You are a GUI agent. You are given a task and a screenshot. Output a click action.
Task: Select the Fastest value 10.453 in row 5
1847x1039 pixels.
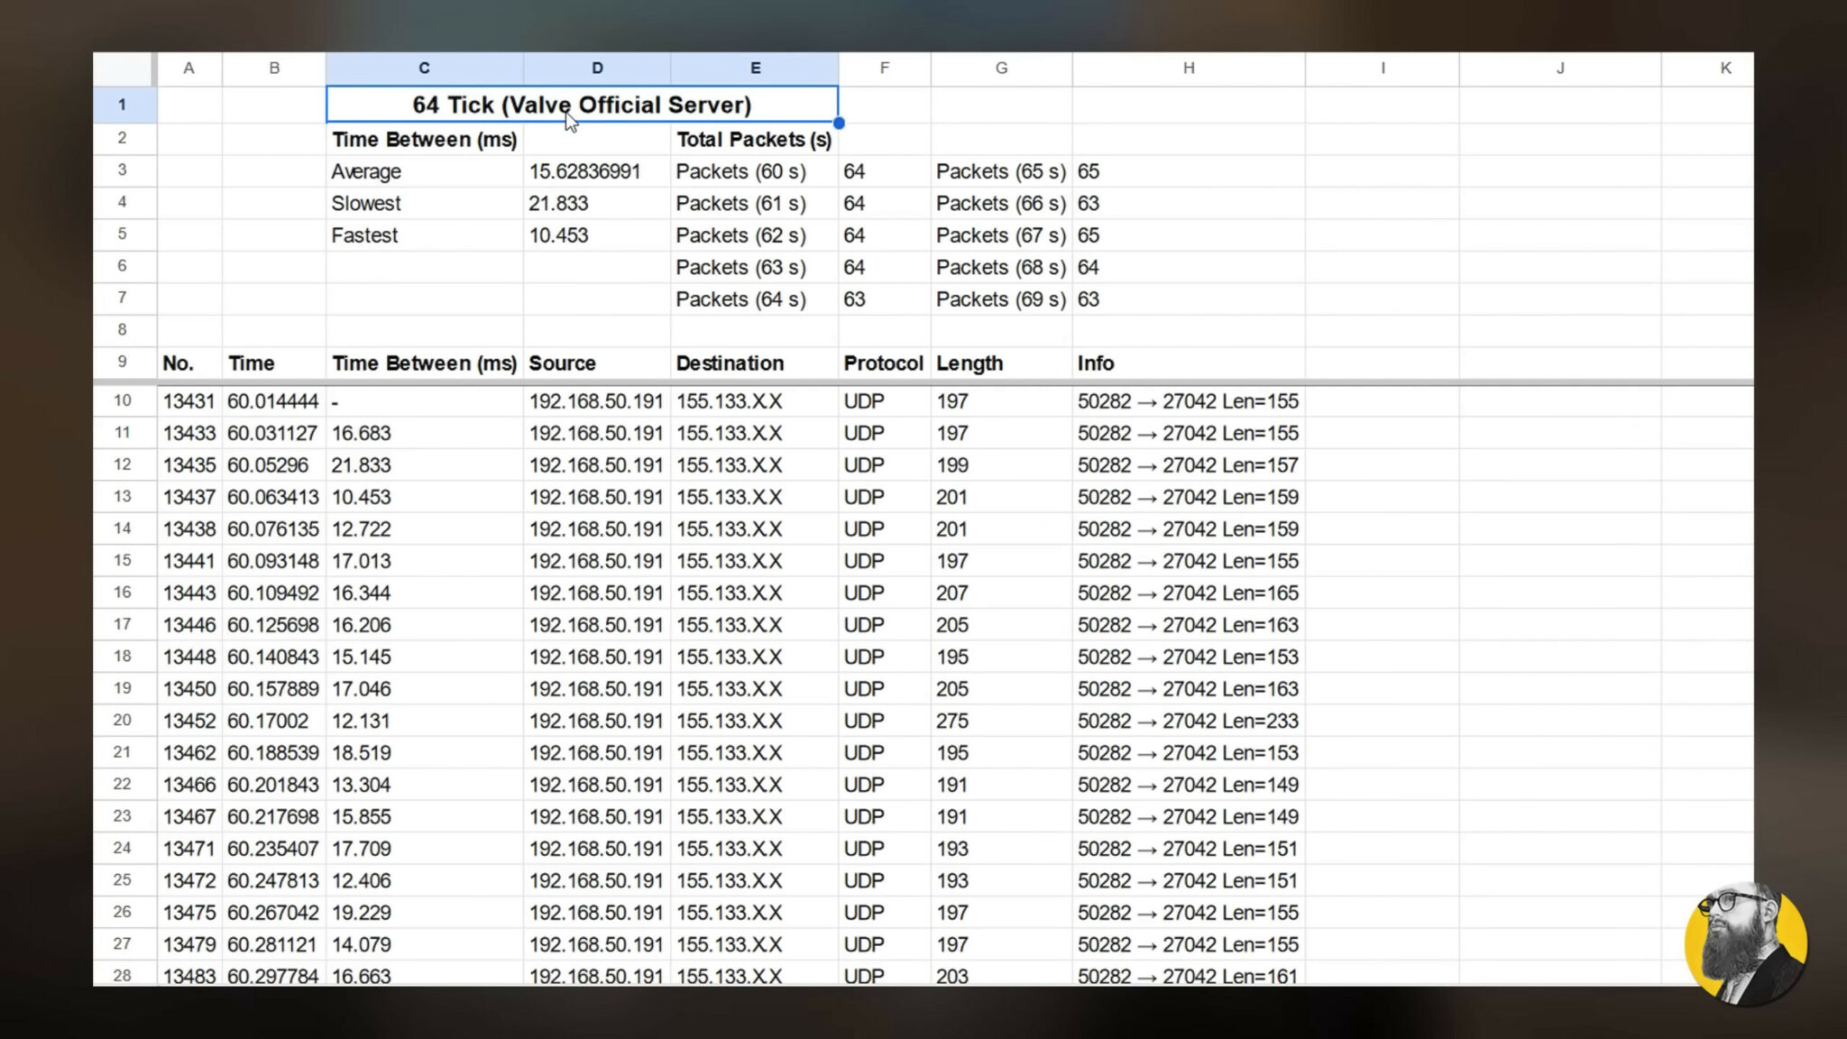click(x=558, y=235)
